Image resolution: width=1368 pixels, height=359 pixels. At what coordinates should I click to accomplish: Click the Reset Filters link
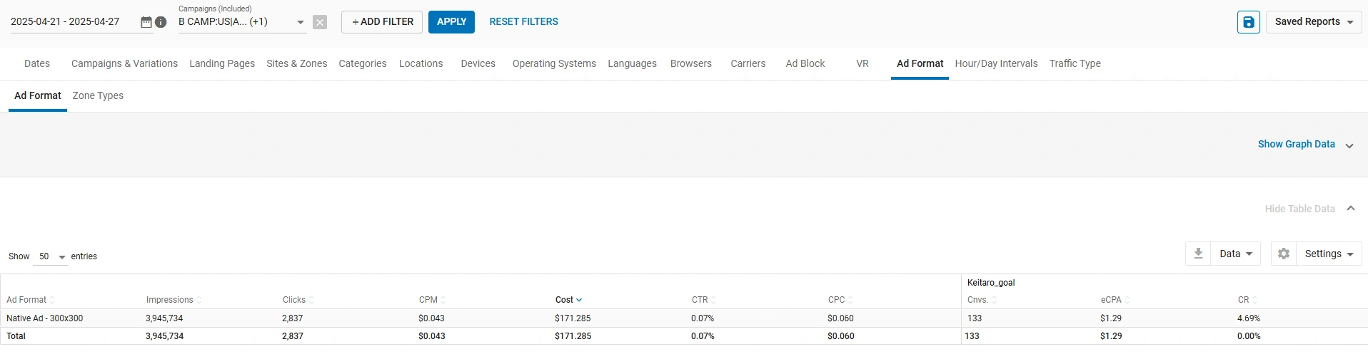point(523,22)
